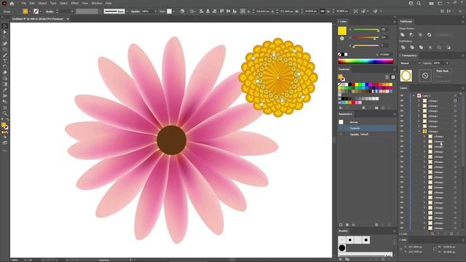Click the Opacity label in control bar

[x=135, y=12]
